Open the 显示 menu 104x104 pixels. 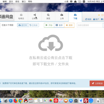coord(11,1)
